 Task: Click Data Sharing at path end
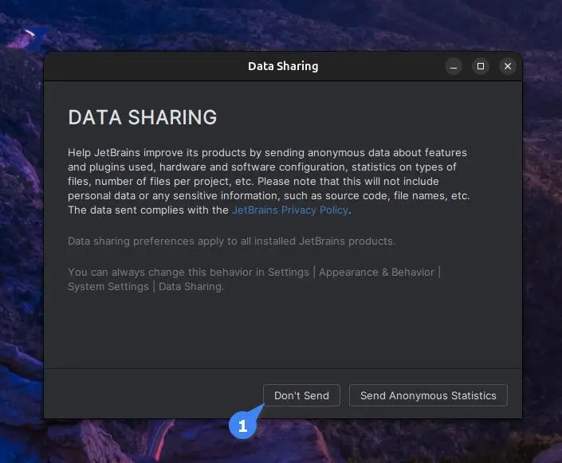coord(191,287)
